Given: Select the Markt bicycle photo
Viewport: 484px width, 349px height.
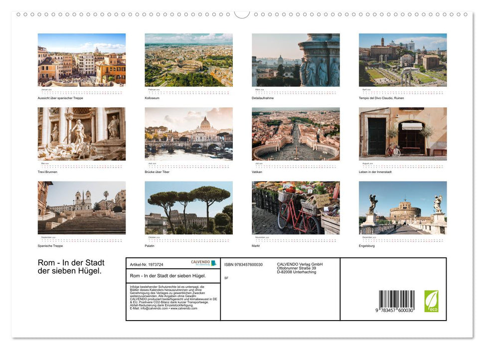Looking at the screenshot, I should 296,207.
